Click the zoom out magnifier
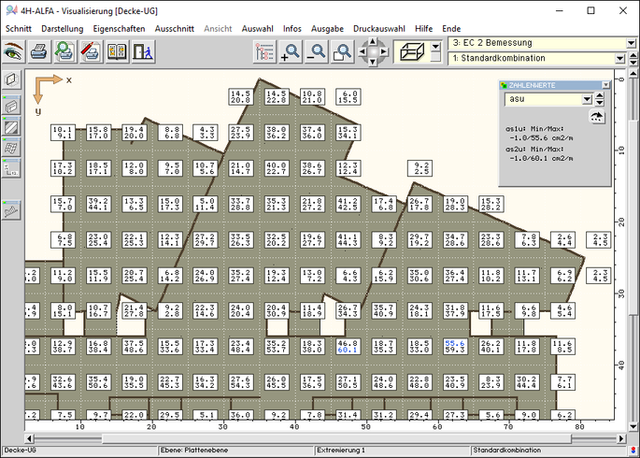Viewport: 640px width, 458px height. pos(317,51)
